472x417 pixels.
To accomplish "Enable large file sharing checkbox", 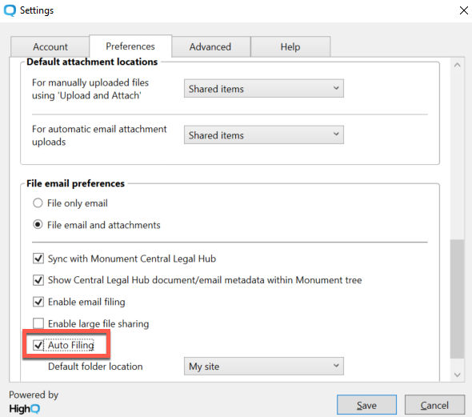I will coord(38,323).
